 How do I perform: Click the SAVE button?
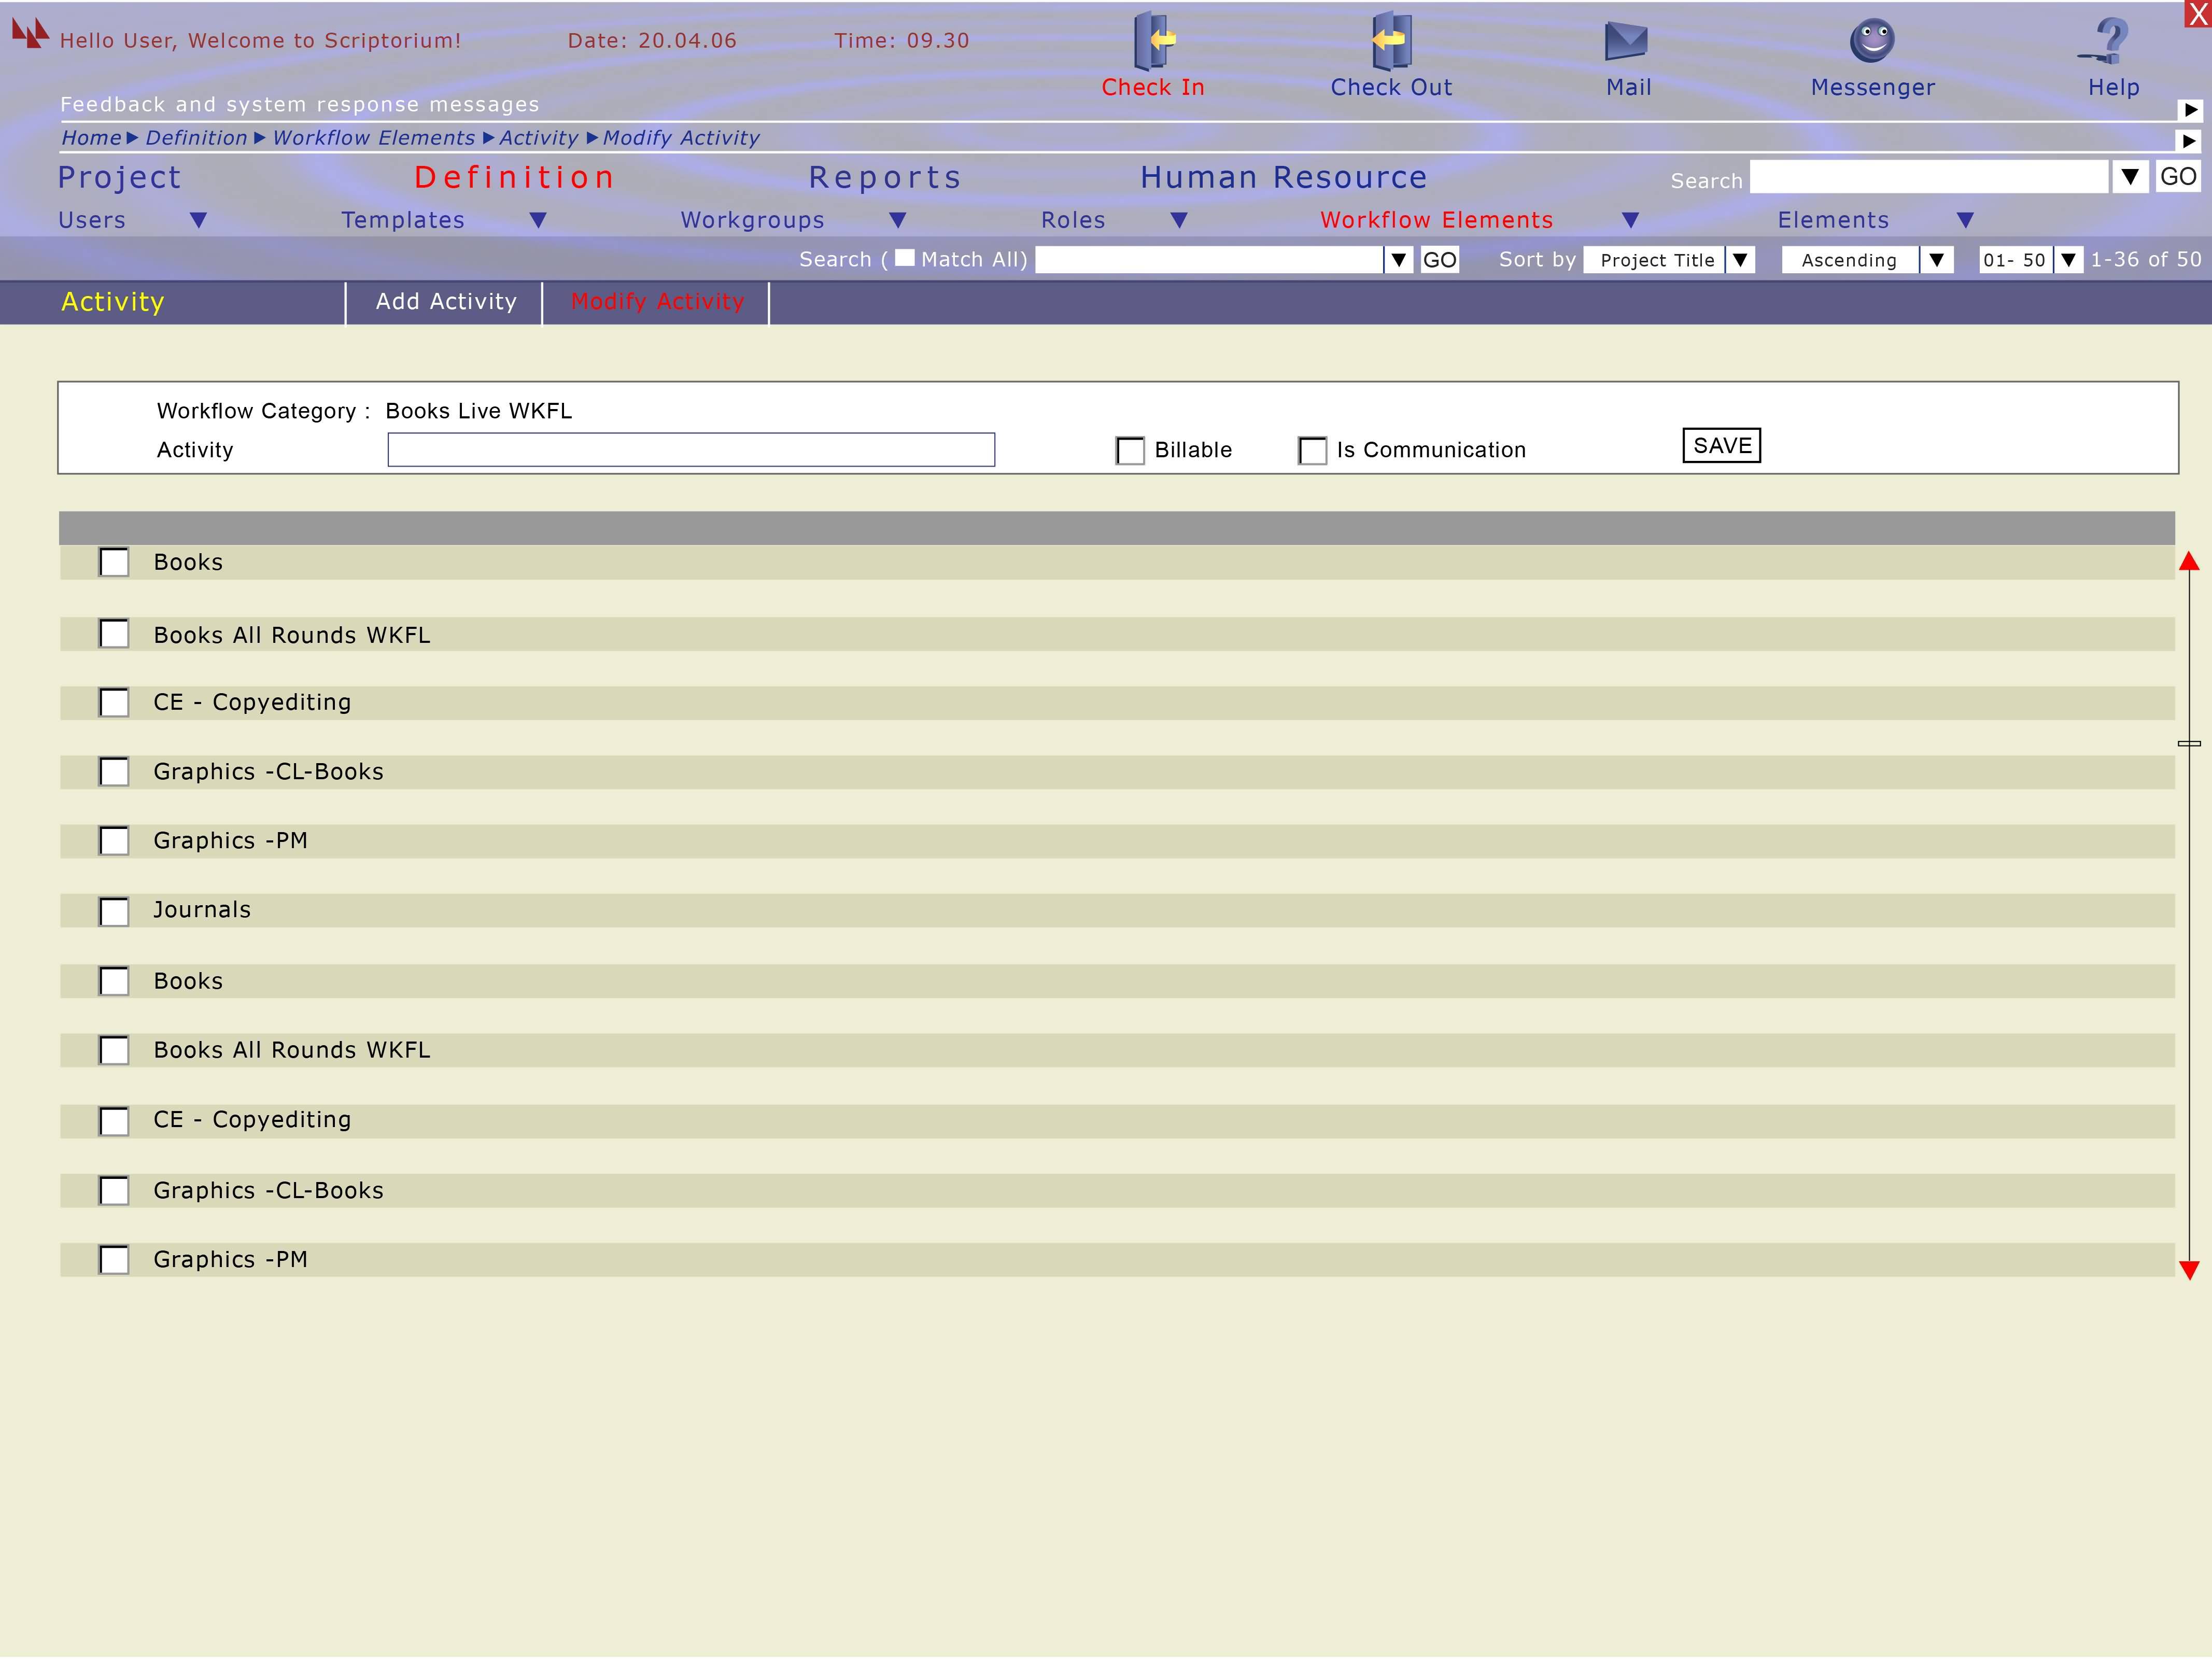tap(1721, 446)
